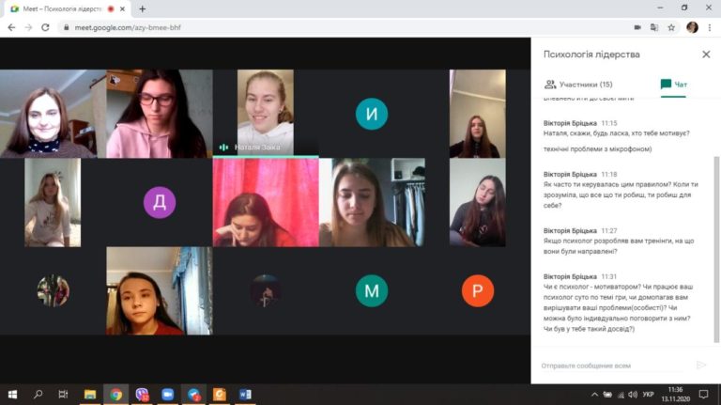Click the send message arrow icon
721x405 pixels.
pos(700,365)
